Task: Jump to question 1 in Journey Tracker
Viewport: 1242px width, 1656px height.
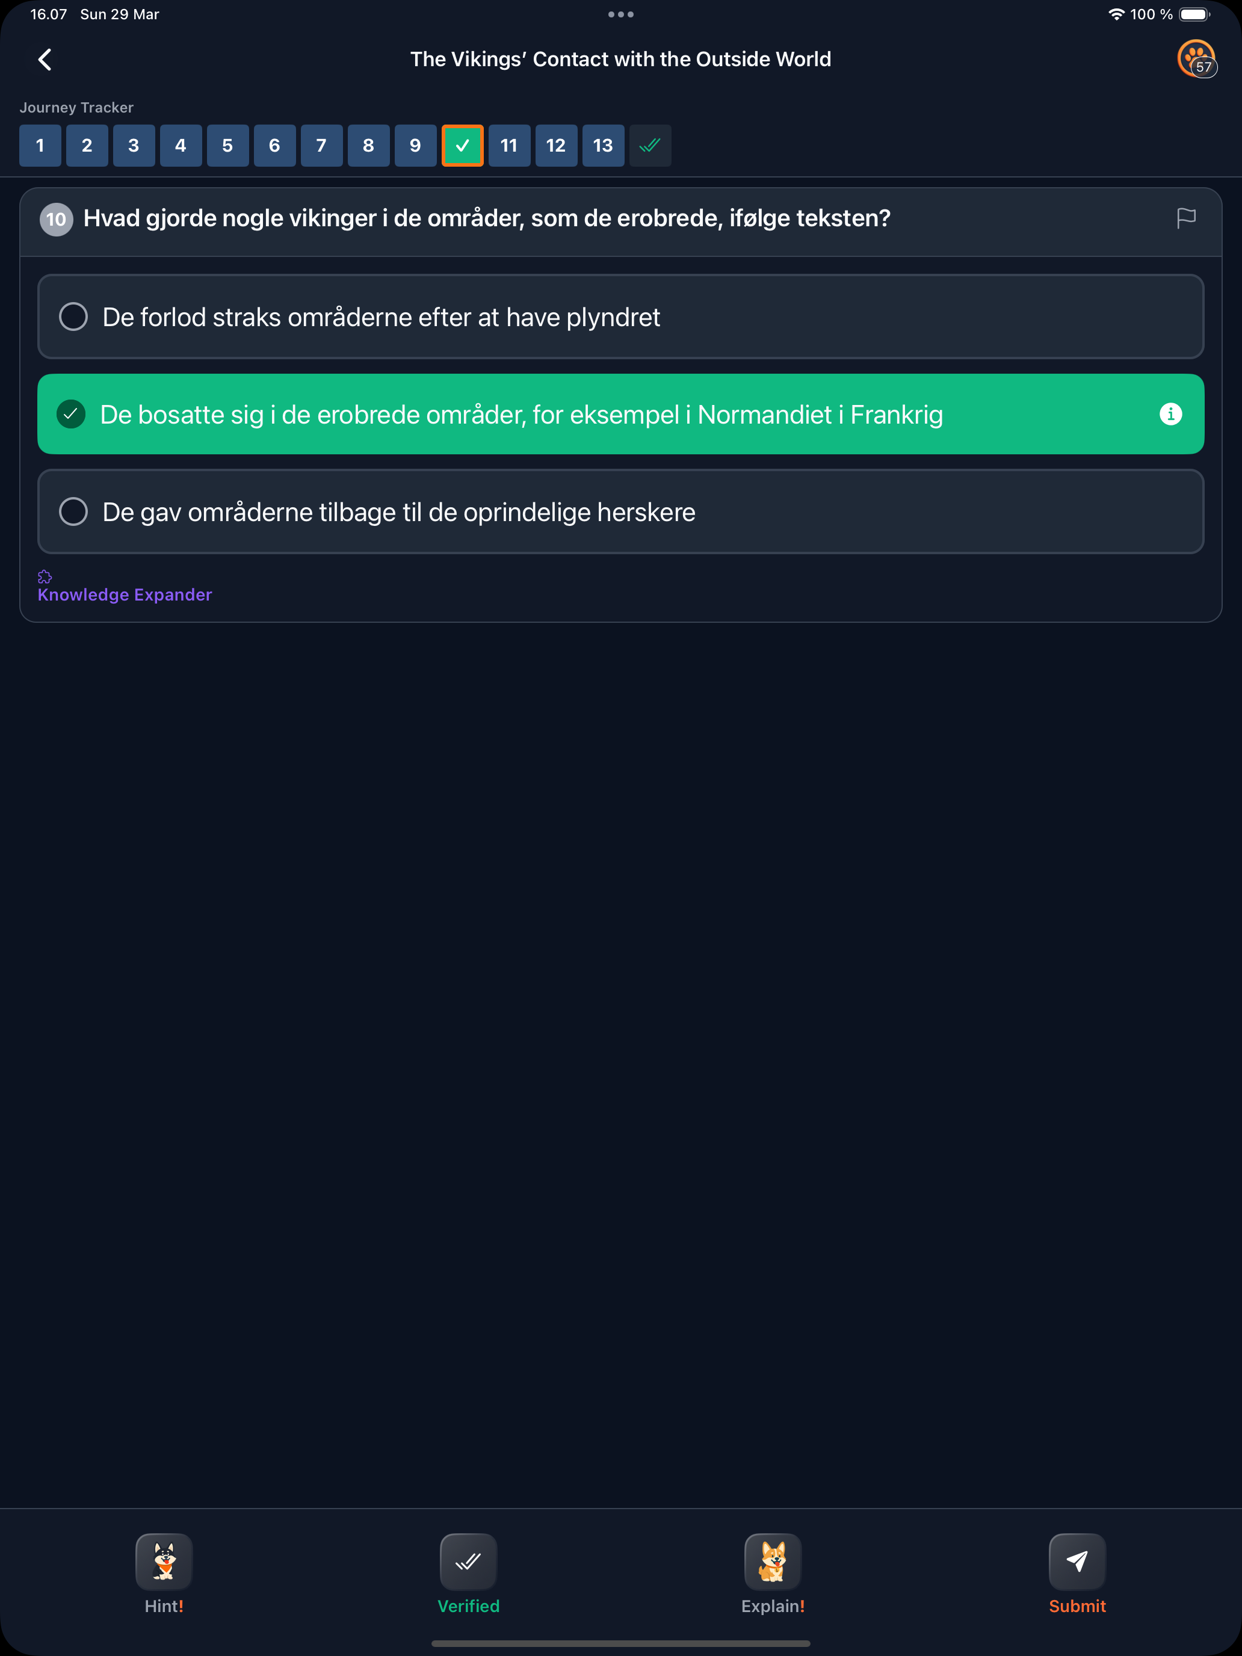Action: click(40, 145)
